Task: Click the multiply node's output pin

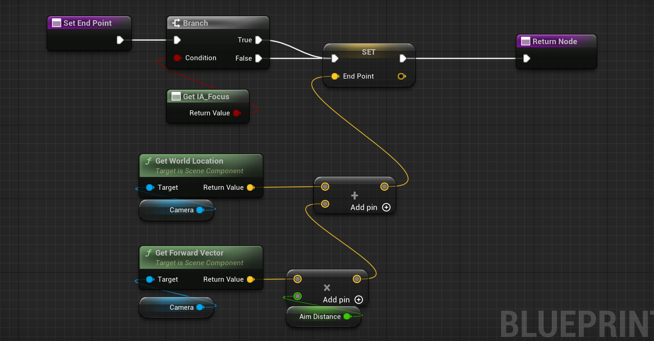Action: click(357, 279)
